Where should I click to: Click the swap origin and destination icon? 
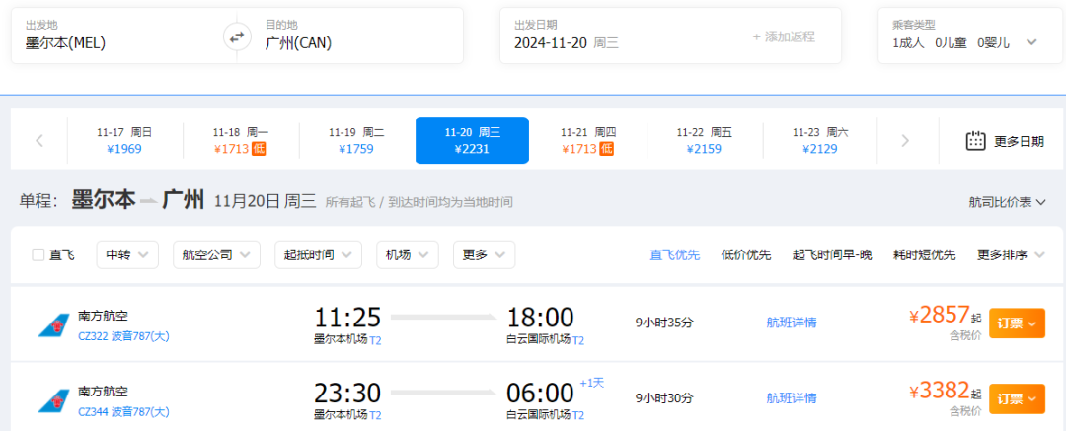pyautogui.click(x=237, y=37)
